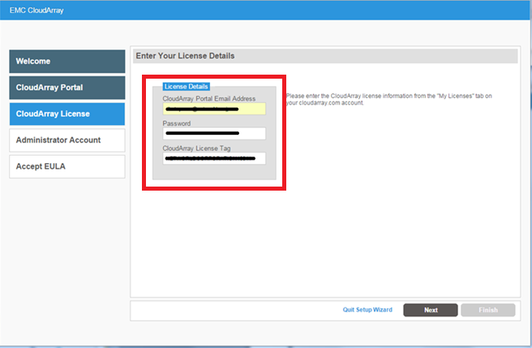
Task: Click the CloudArray License Tag field
Action: click(214, 158)
